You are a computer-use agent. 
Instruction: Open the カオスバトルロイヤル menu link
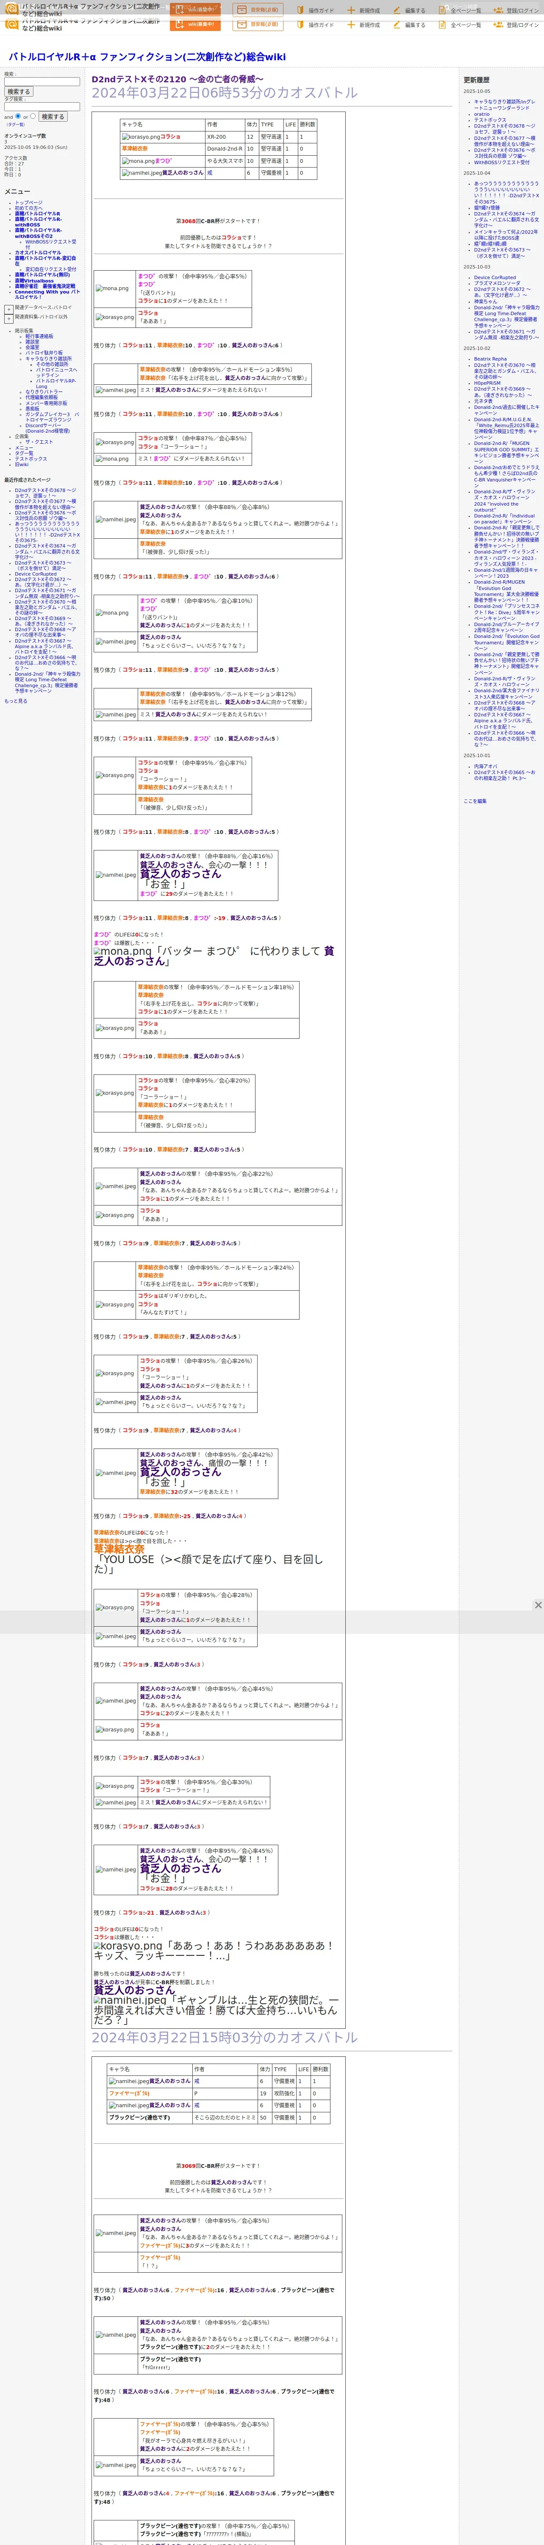click(x=38, y=253)
